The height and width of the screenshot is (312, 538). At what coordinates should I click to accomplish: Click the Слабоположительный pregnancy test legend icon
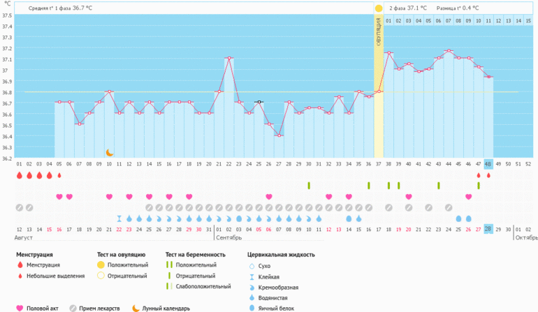(168, 286)
